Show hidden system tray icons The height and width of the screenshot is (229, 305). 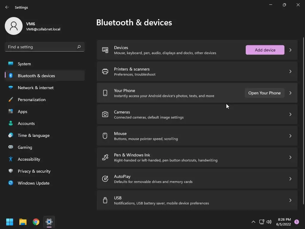[253, 222]
